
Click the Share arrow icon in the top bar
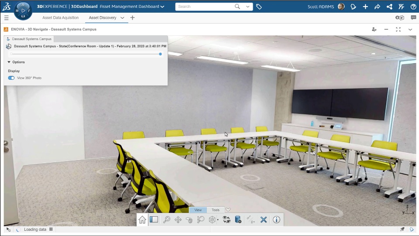[x=377, y=7]
